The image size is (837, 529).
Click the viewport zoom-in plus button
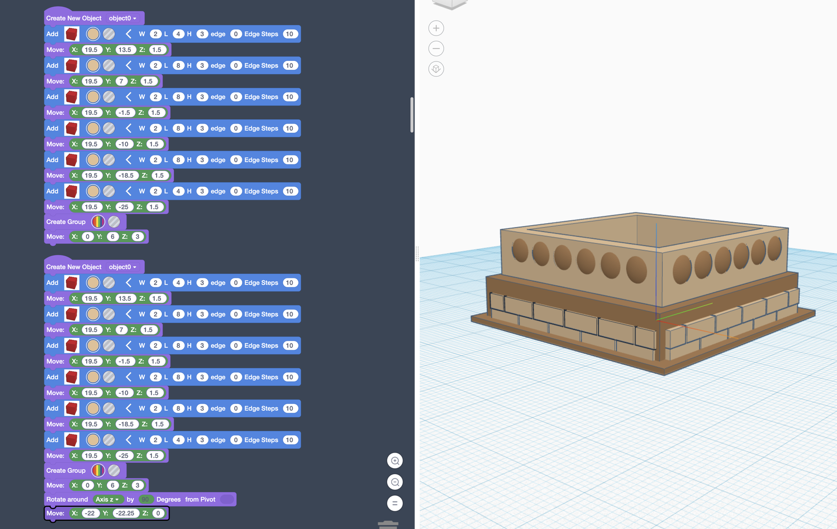point(436,28)
